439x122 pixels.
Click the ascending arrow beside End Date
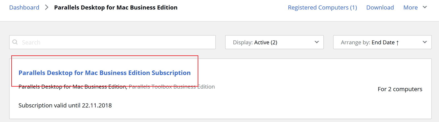[x=398, y=43]
